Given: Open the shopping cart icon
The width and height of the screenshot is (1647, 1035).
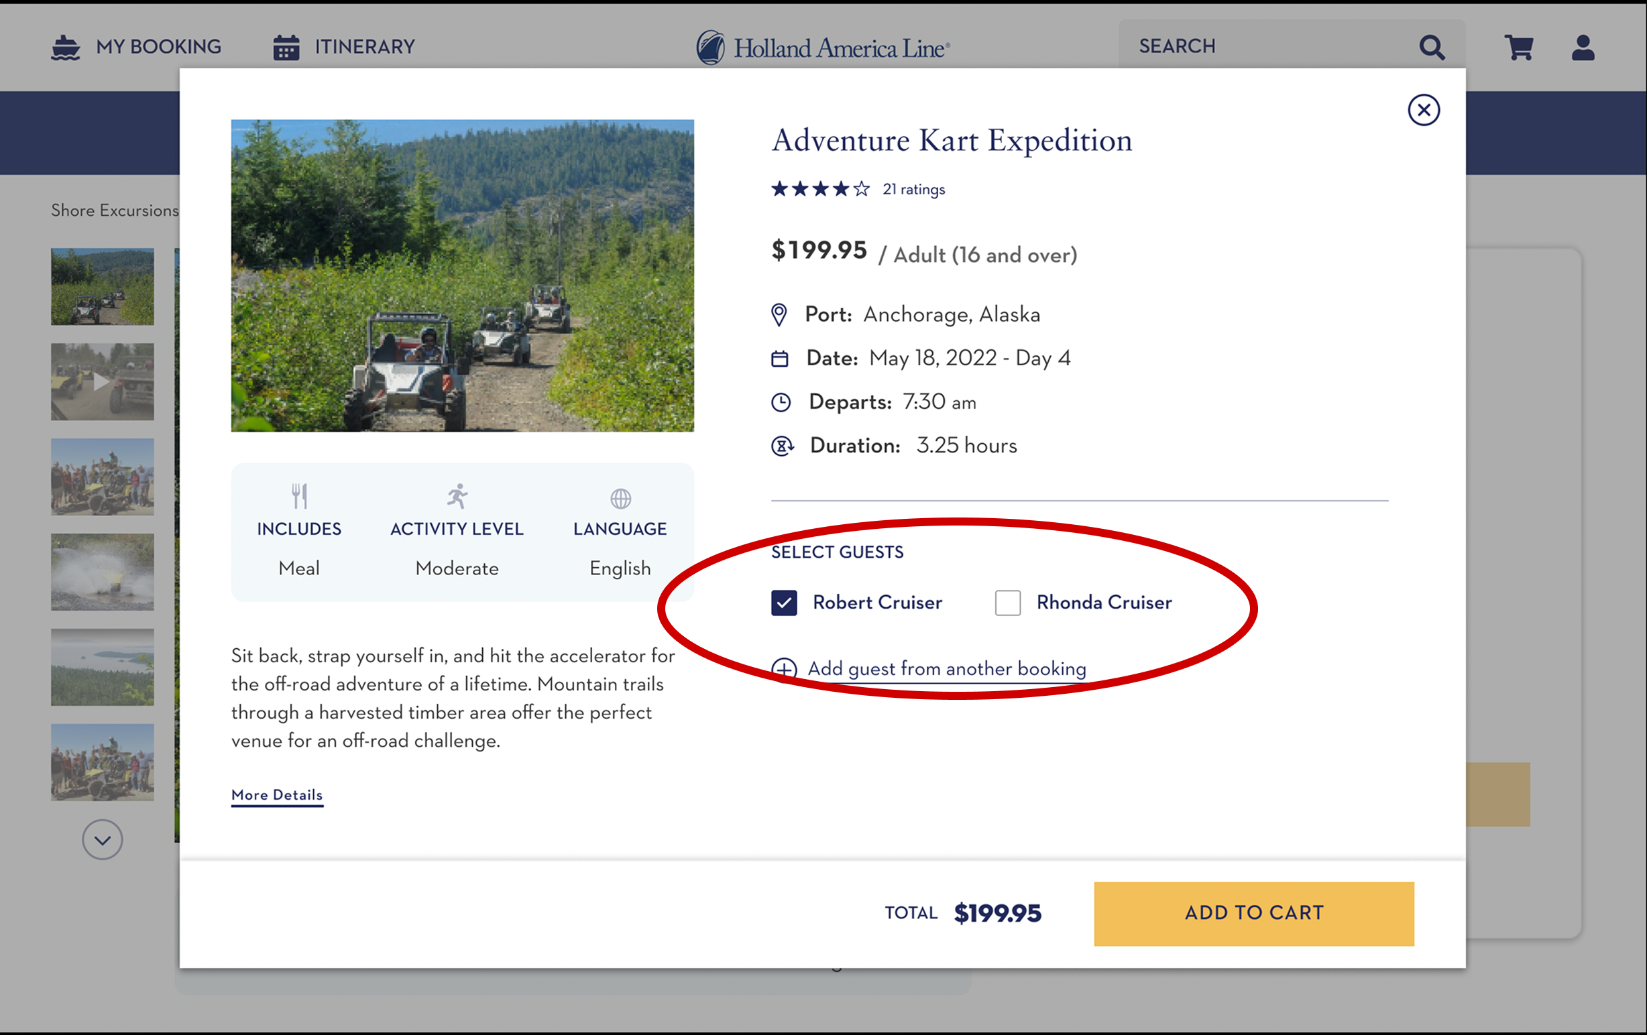Looking at the screenshot, I should point(1518,47).
